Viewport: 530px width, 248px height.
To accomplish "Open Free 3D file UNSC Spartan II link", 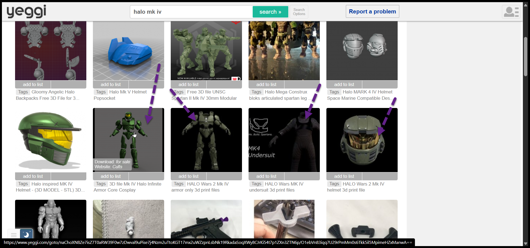I will click(204, 95).
